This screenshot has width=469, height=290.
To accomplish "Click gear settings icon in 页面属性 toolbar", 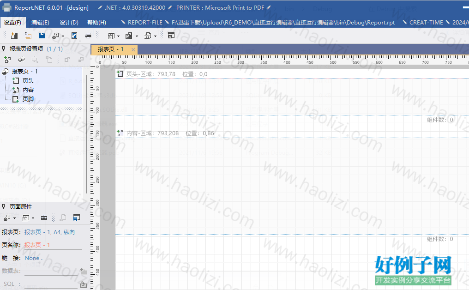I will pyautogui.click(x=7, y=218).
